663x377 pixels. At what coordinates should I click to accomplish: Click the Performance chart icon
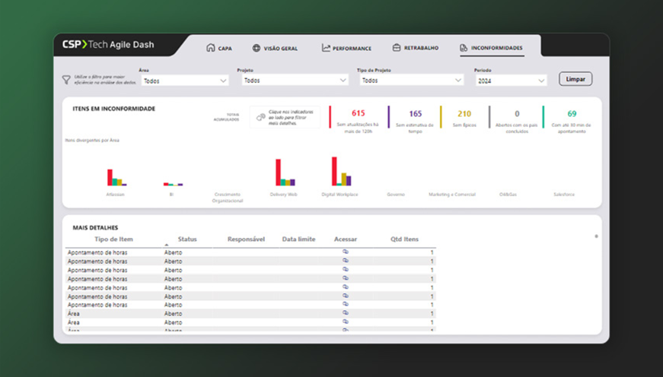coord(326,48)
